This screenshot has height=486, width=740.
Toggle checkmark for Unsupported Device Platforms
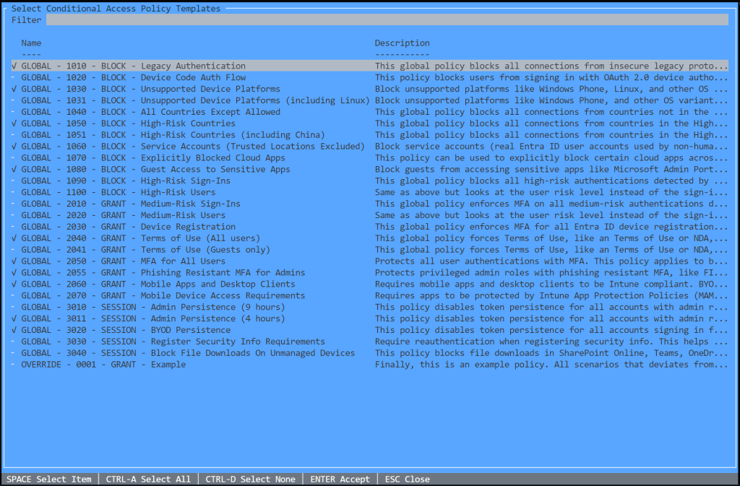(x=14, y=90)
